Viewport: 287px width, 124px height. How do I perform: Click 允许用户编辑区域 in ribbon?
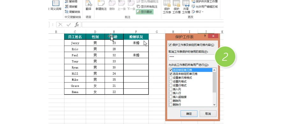coord(205,7)
